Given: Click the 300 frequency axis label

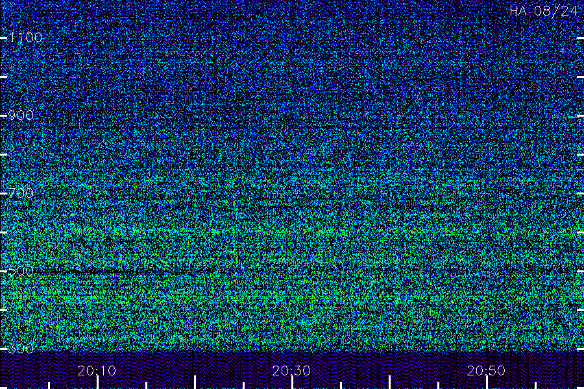Looking at the screenshot, I should tap(21, 348).
